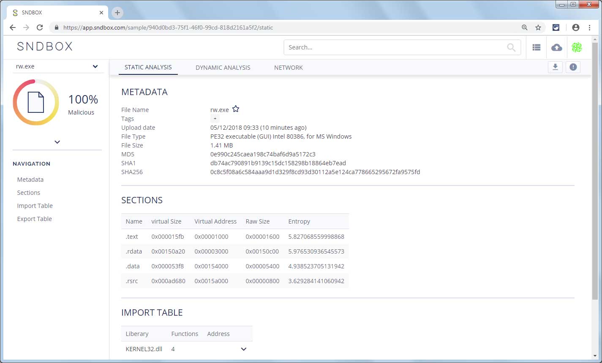Image resolution: width=602 pixels, height=363 pixels.
Task: Switch to Dynamic Analysis tab
Action: (223, 68)
